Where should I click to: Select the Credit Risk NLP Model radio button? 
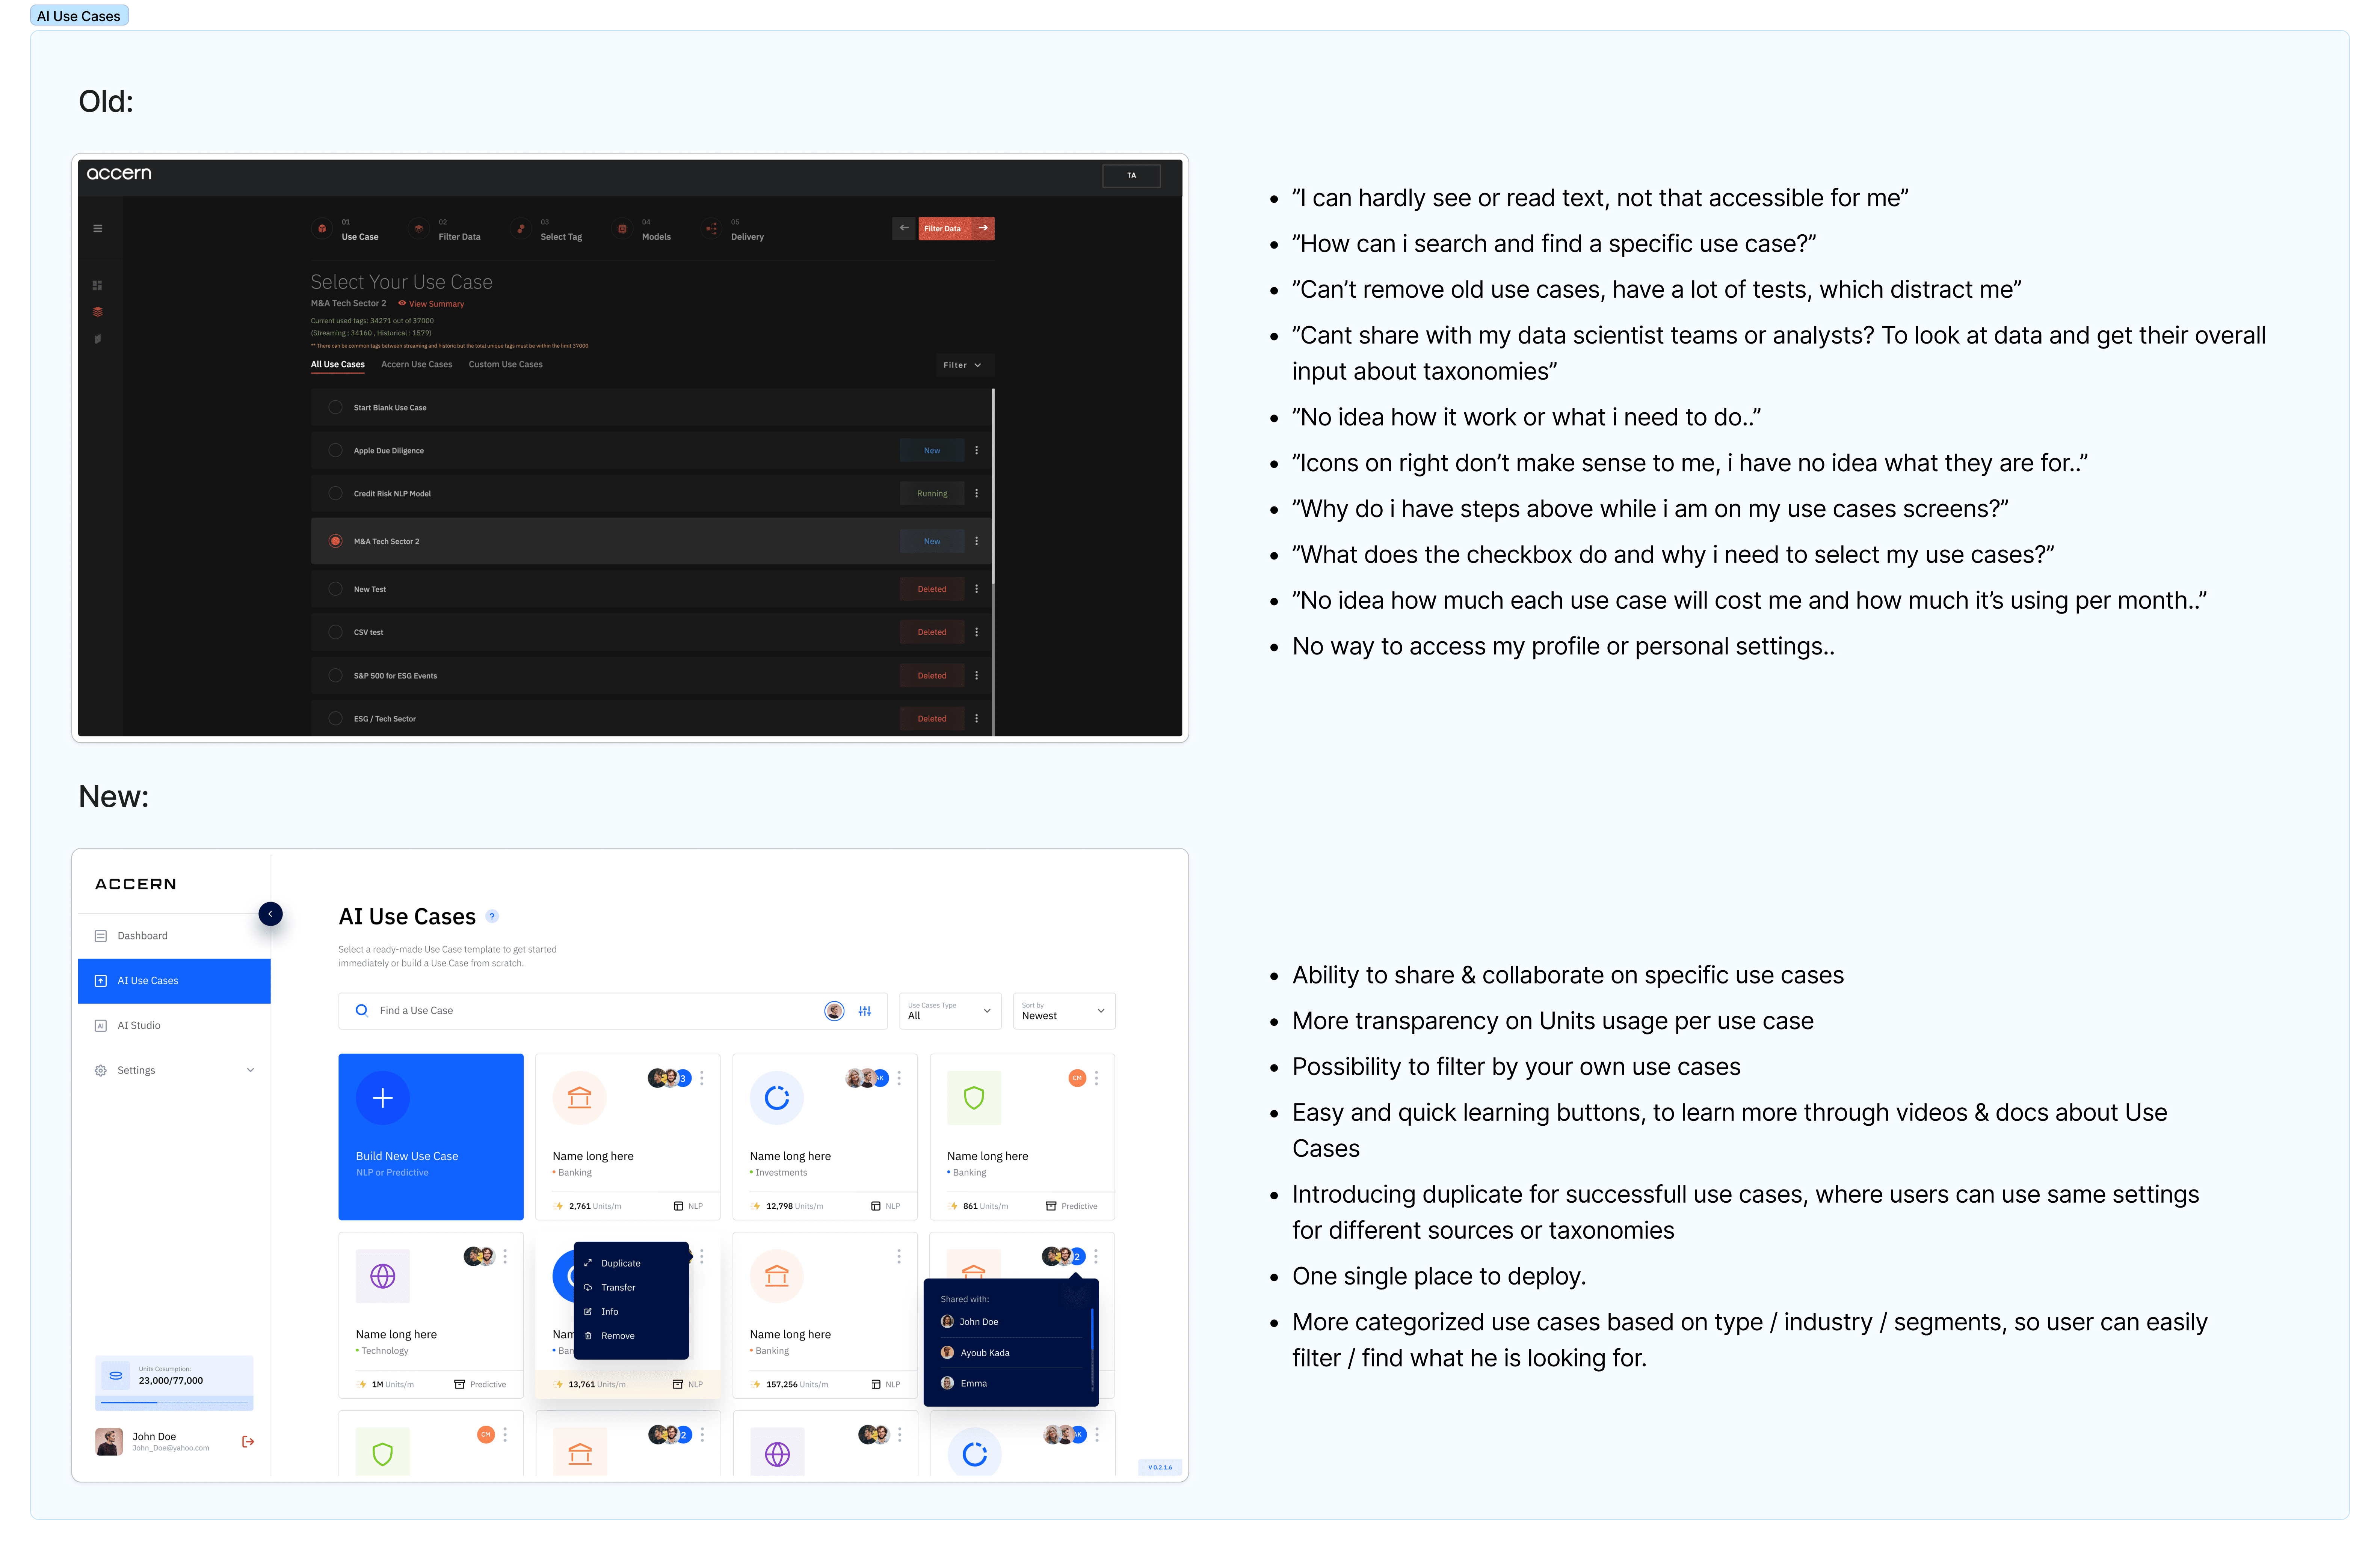336,494
